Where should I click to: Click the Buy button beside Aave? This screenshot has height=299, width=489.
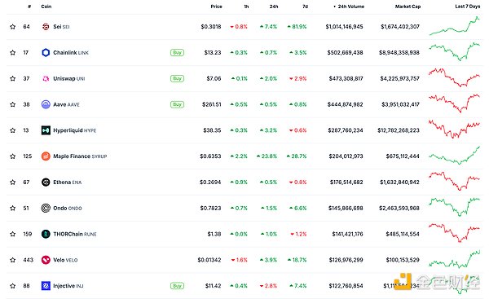click(177, 104)
